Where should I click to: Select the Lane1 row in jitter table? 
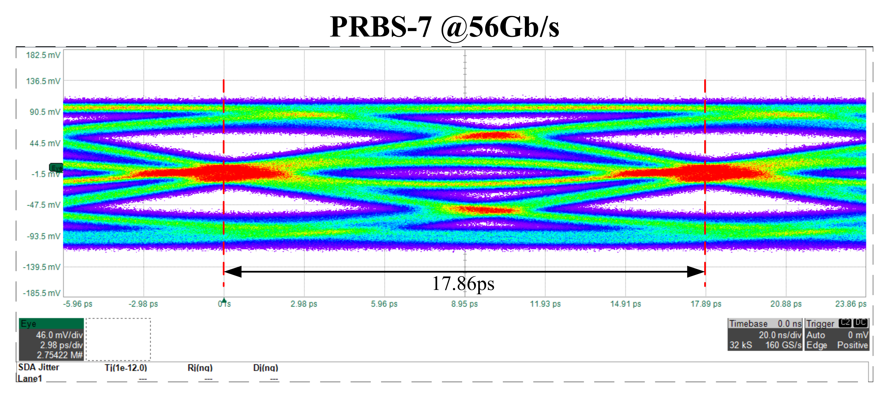coord(30,378)
